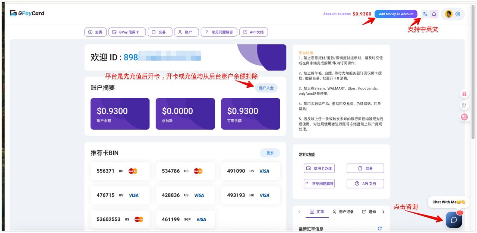Open the chat bubble widget
477x233 pixels.
(x=454, y=220)
